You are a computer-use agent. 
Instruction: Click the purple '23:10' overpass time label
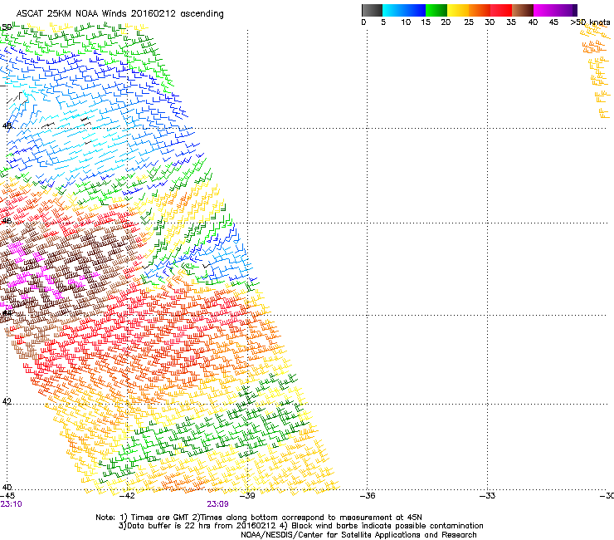[x=12, y=504]
